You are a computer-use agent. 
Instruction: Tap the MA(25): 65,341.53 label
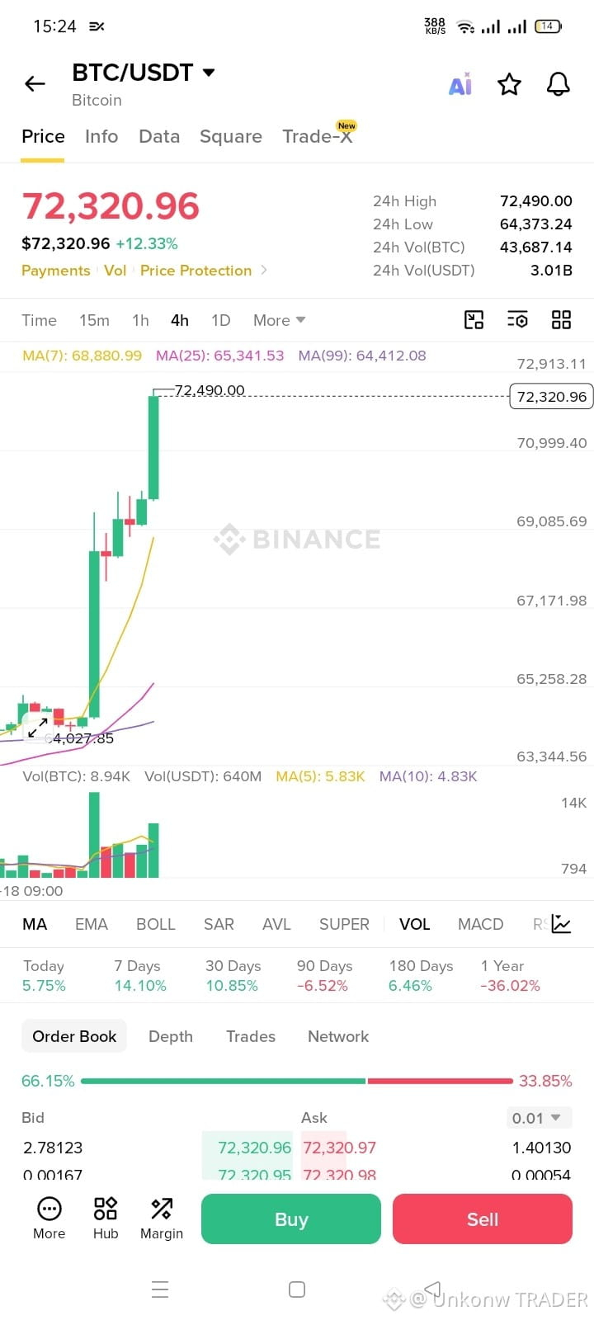(x=219, y=356)
